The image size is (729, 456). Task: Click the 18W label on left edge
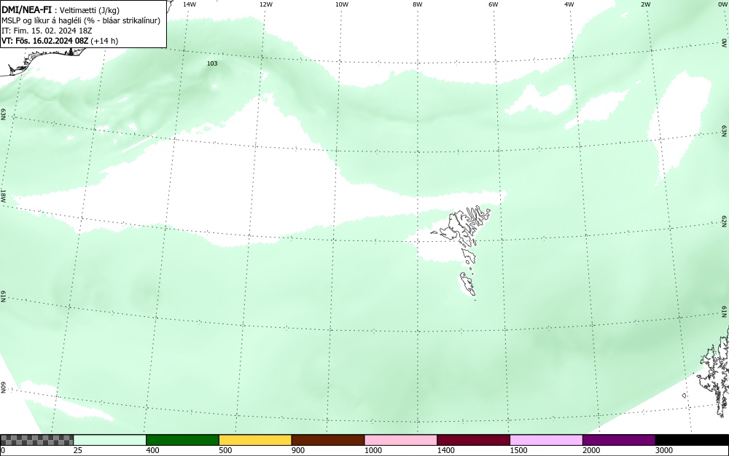point(3,195)
